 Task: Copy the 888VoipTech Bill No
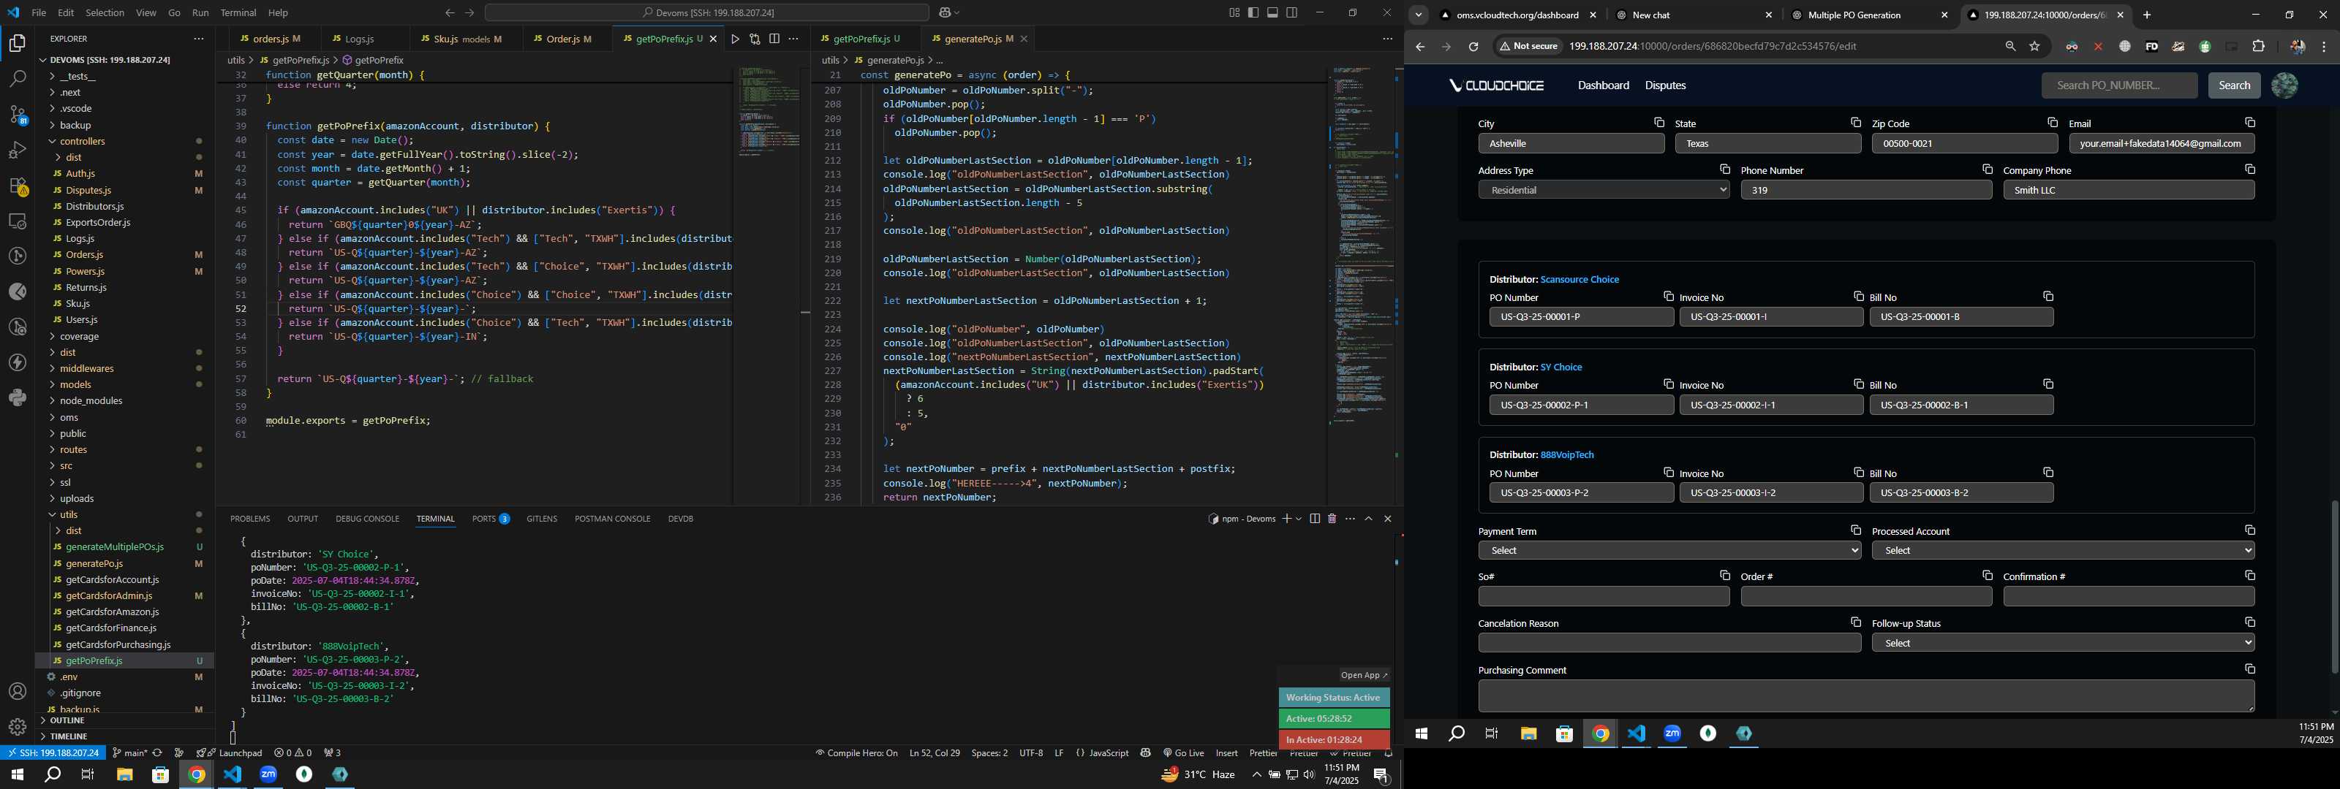tap(2048, 473)
